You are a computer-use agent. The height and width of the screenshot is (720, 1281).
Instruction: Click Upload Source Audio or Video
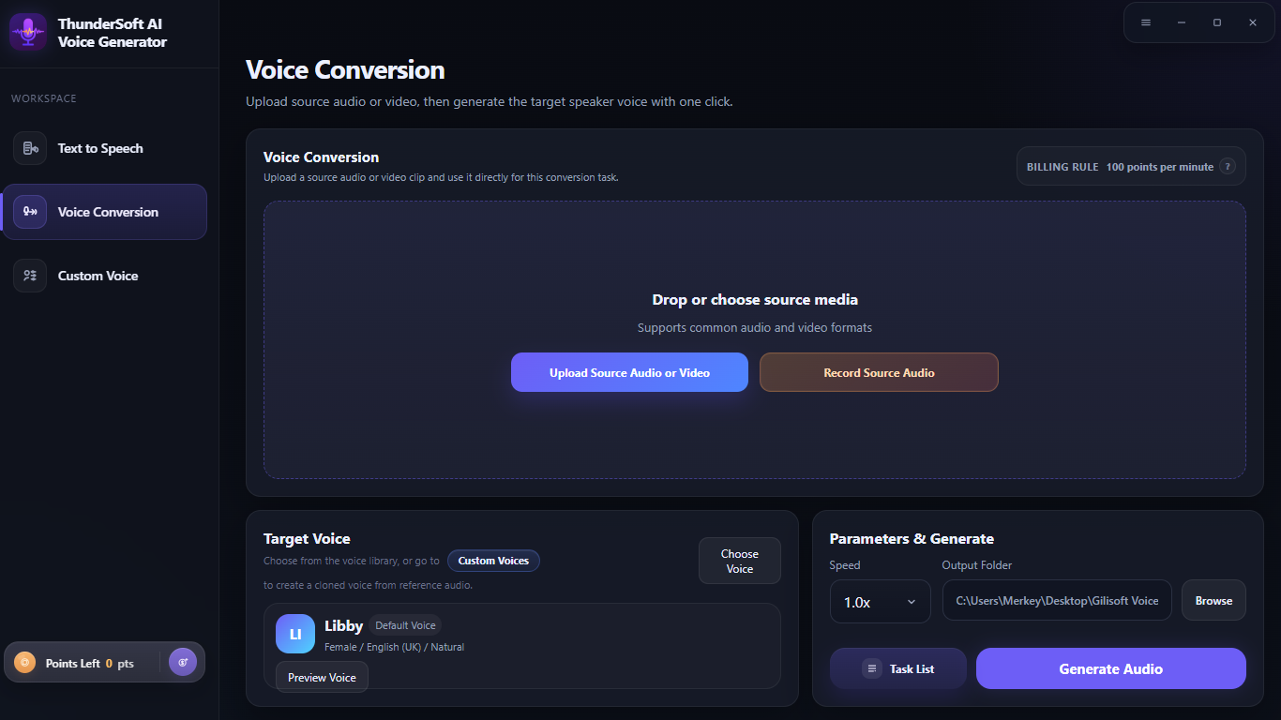(629, 372)
